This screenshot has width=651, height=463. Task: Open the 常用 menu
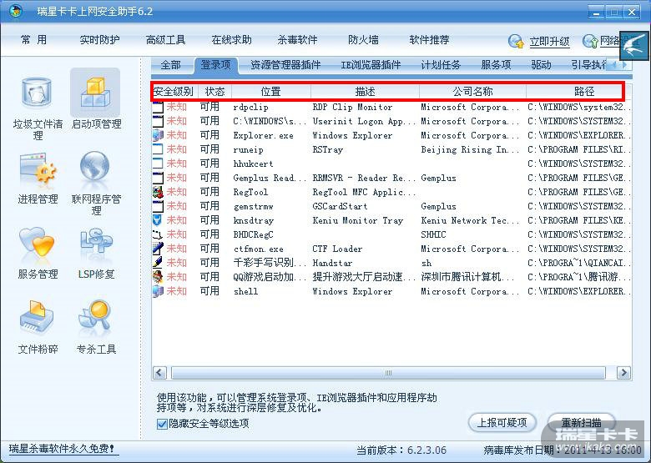[33, 40]
